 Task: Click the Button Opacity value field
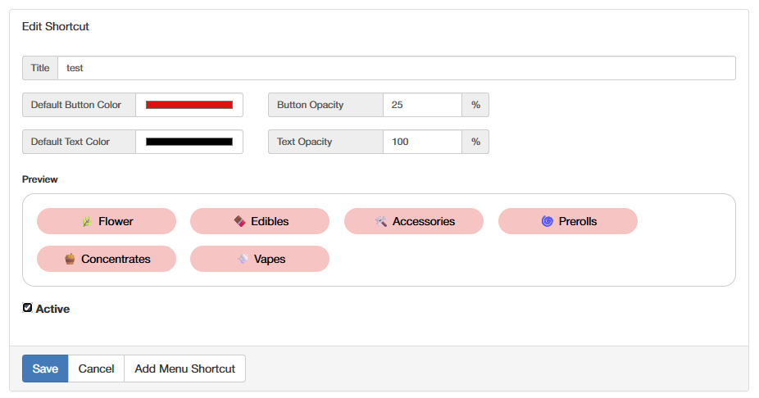[x=422, y=105]
